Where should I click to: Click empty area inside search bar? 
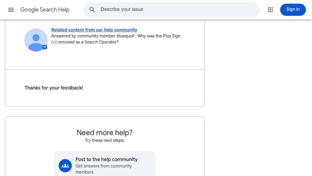click(199, 10)
